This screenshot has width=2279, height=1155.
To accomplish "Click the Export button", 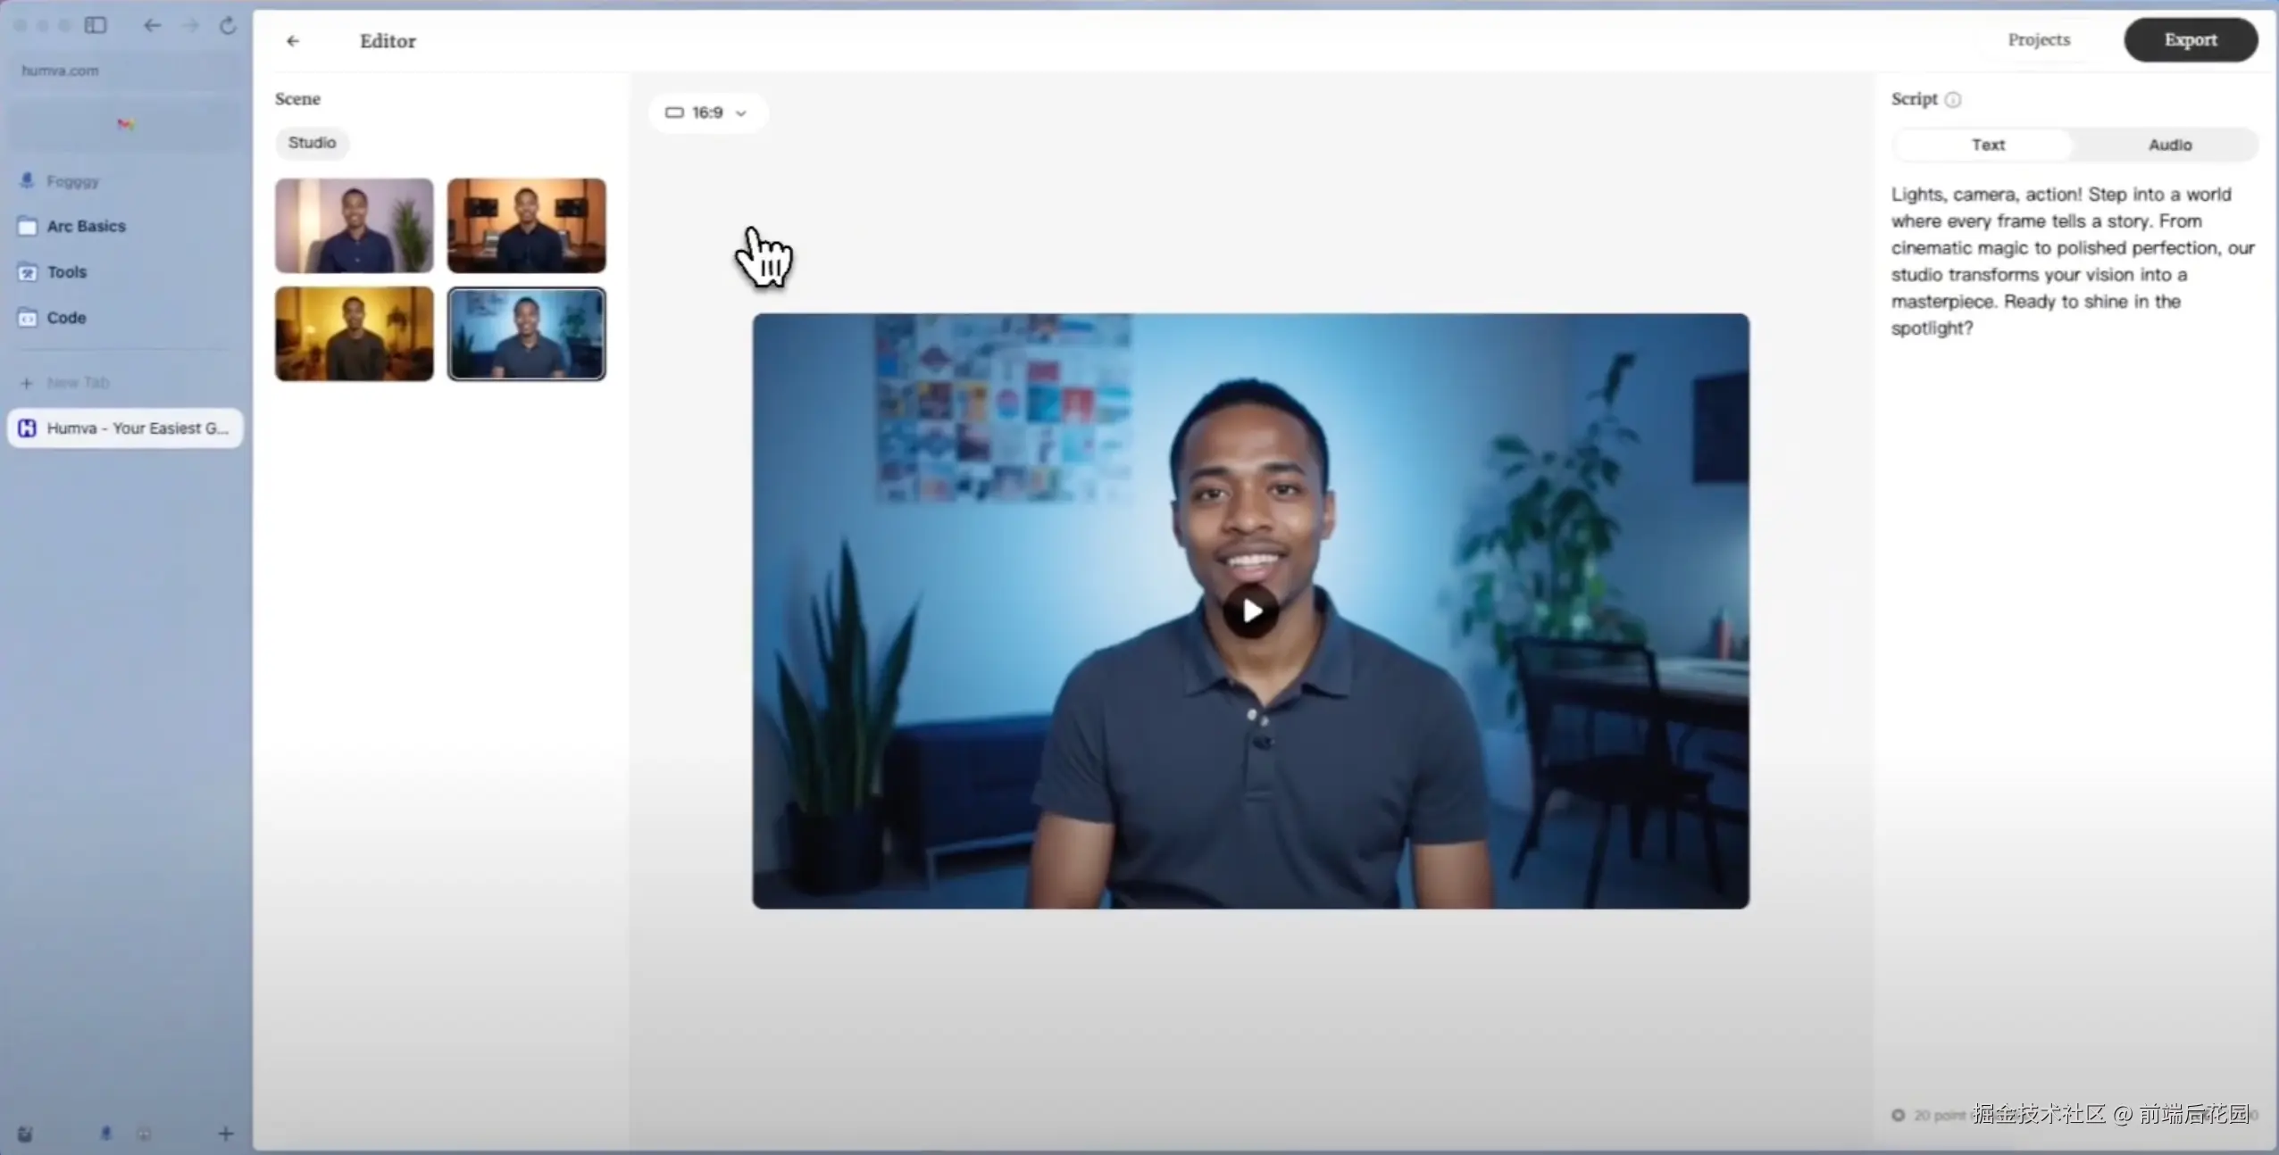I will [2190, 40].
